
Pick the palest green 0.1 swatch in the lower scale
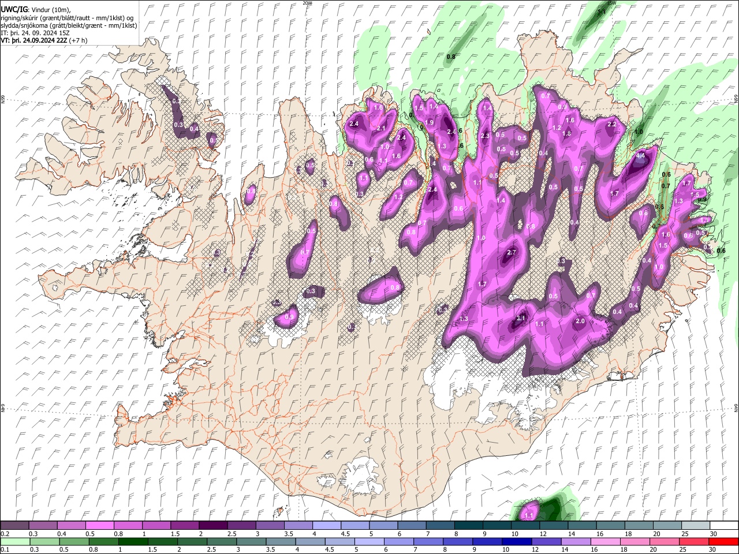(14, 541)
